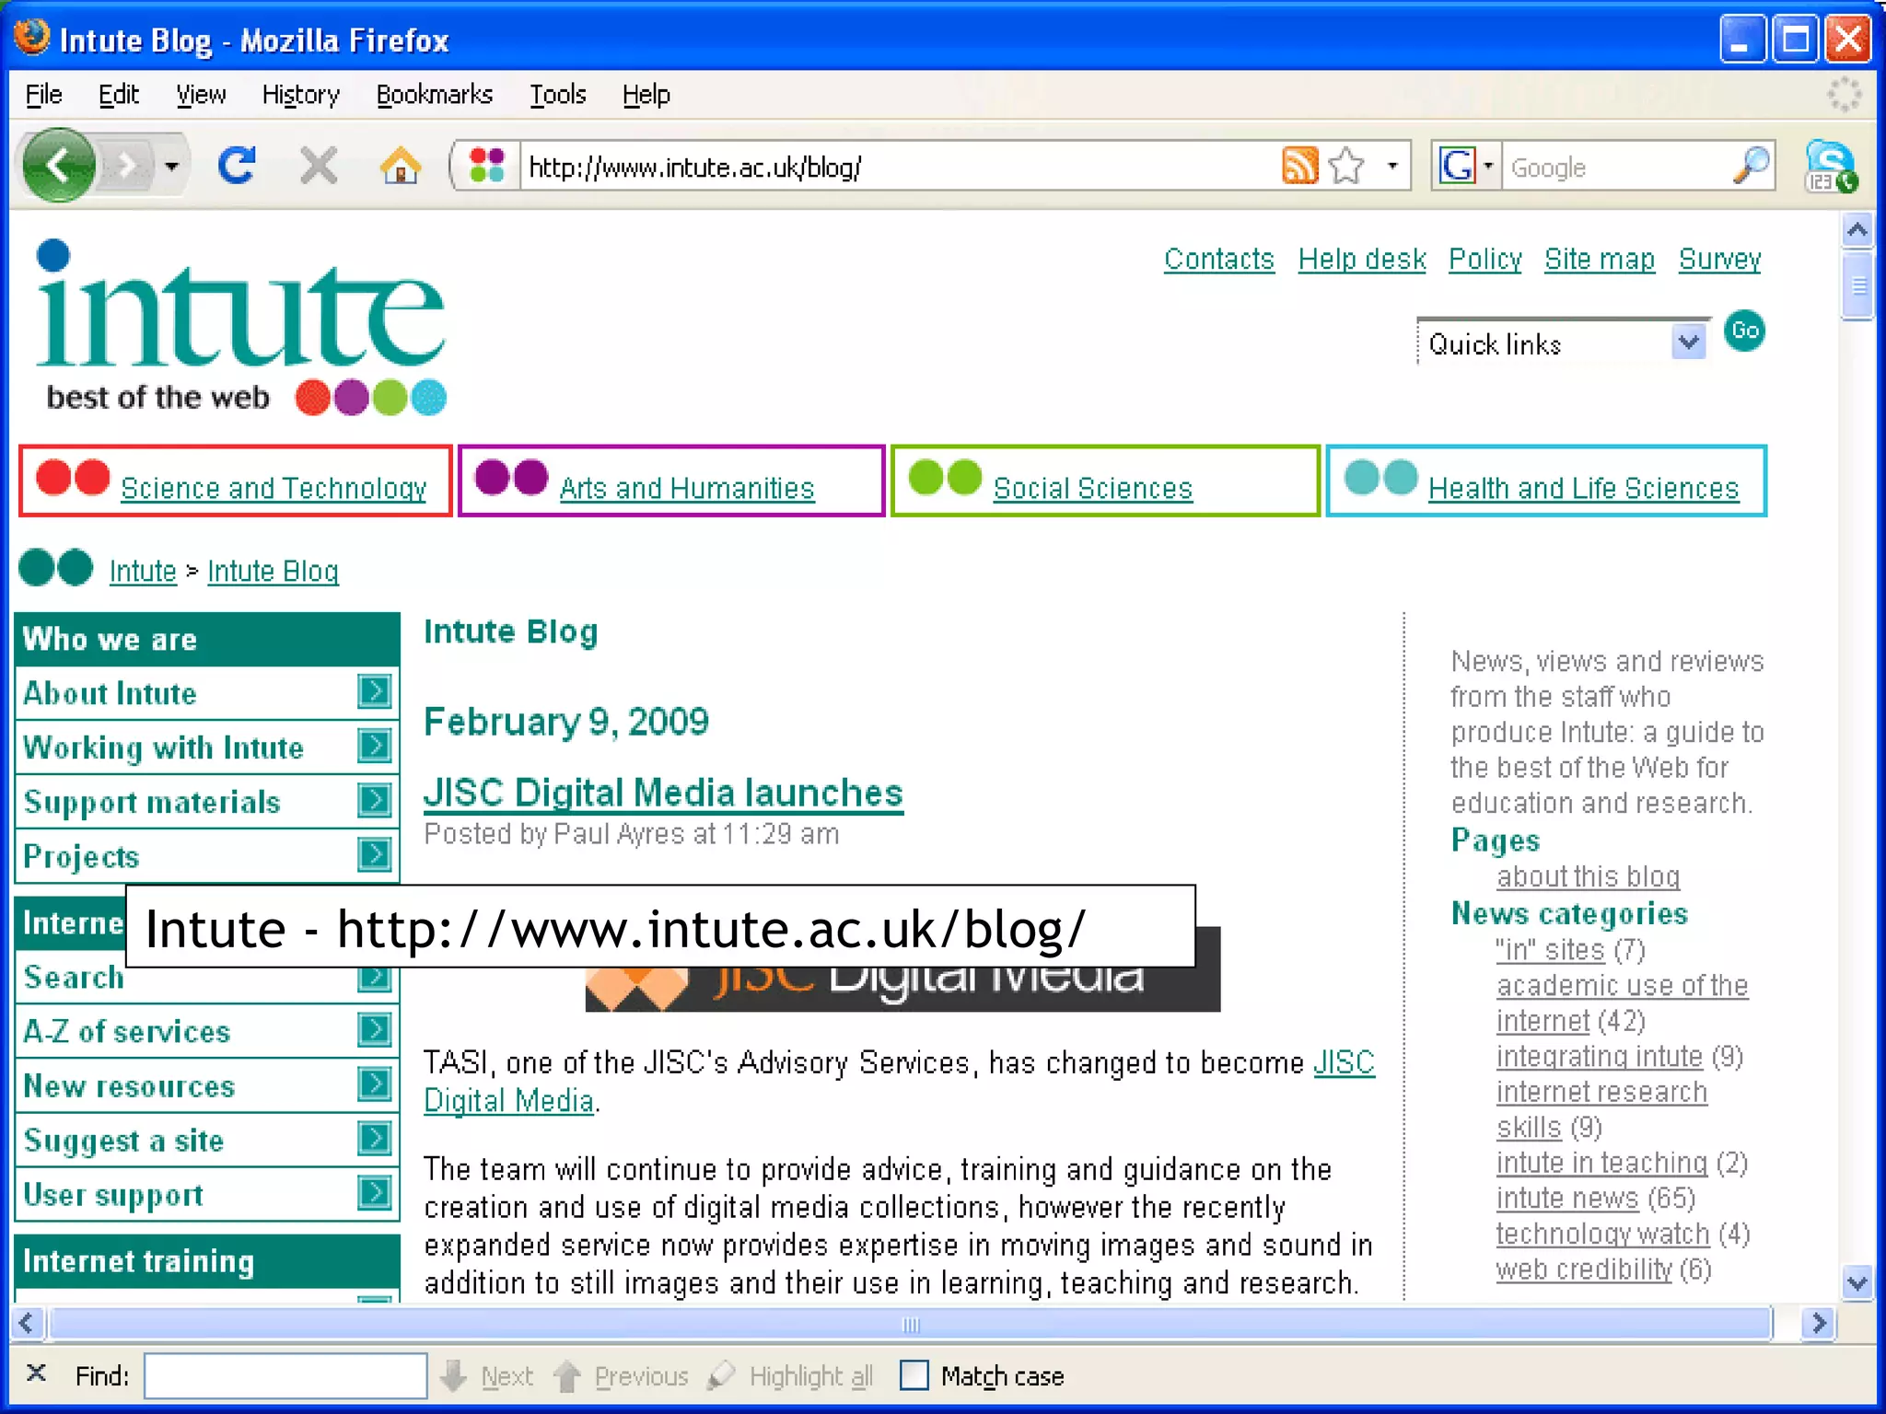The image size is (1886, 1414).
Task: Go to the Home page icon
Action: (401, 167)
